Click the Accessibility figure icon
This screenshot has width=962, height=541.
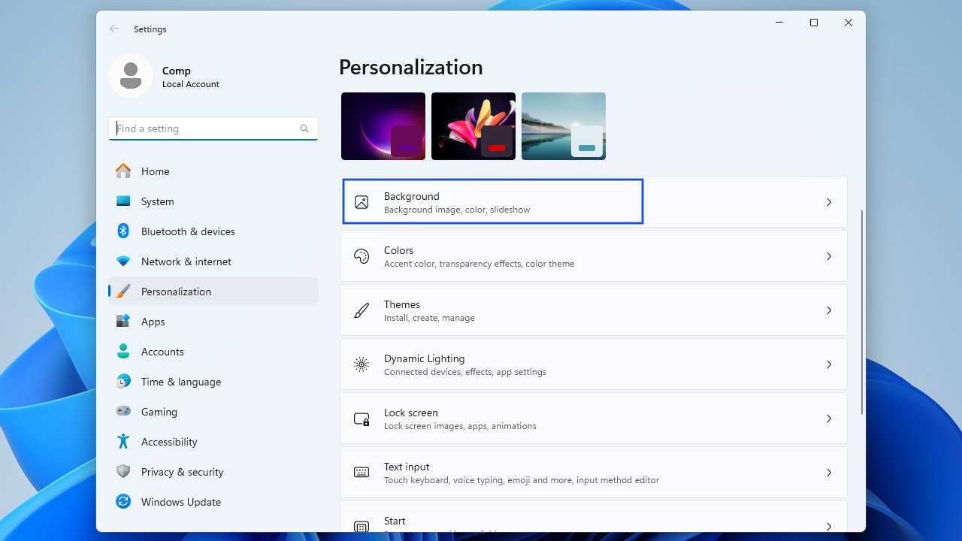(123, 442)
